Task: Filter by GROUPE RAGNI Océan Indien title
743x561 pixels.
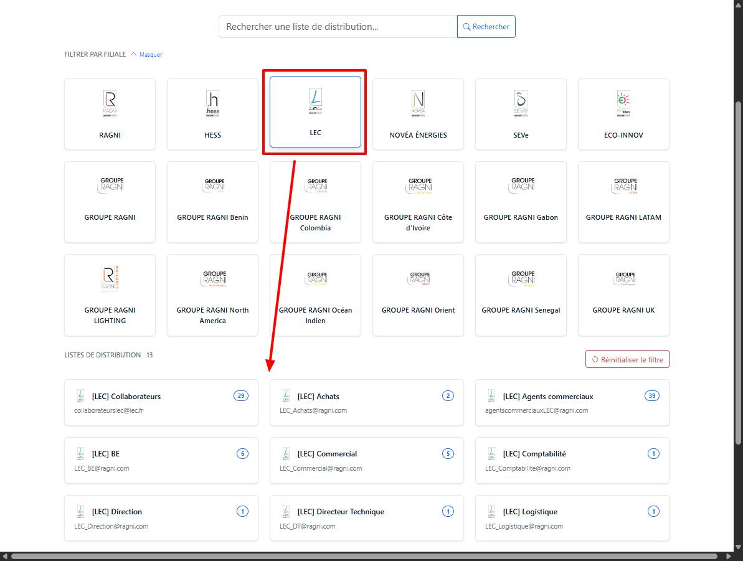Action: point(316,316)
